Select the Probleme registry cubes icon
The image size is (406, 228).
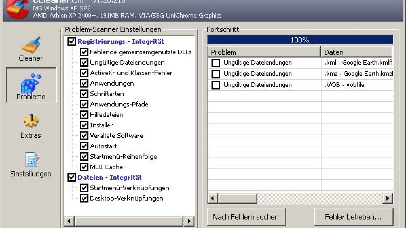31,83
